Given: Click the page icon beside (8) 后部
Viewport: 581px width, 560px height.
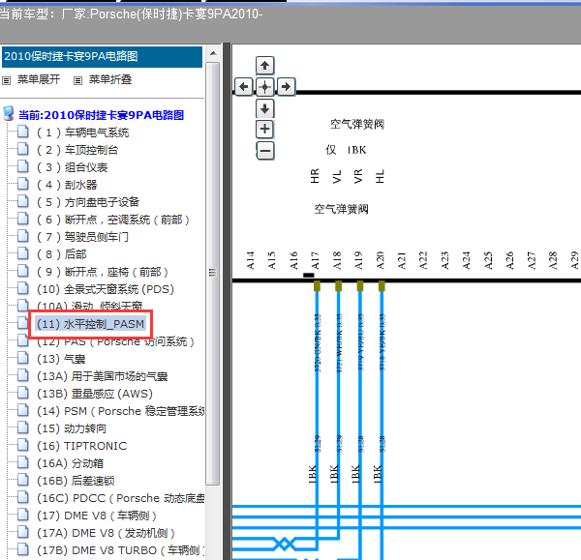Looking at the screenshot, I should click(x=23, y=253).
